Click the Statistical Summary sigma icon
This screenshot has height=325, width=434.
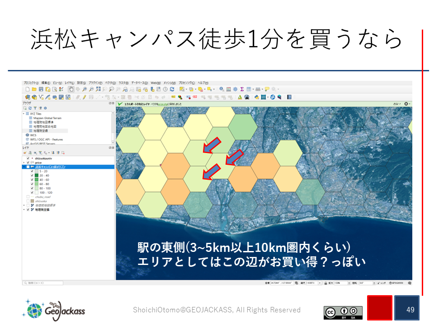[x=242, y=89]
